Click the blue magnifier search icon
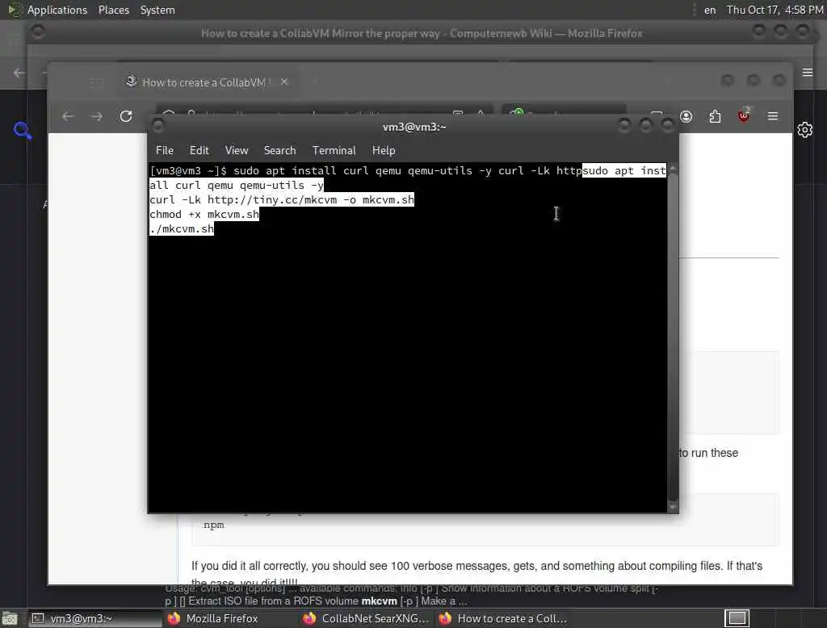 [23, 130]
